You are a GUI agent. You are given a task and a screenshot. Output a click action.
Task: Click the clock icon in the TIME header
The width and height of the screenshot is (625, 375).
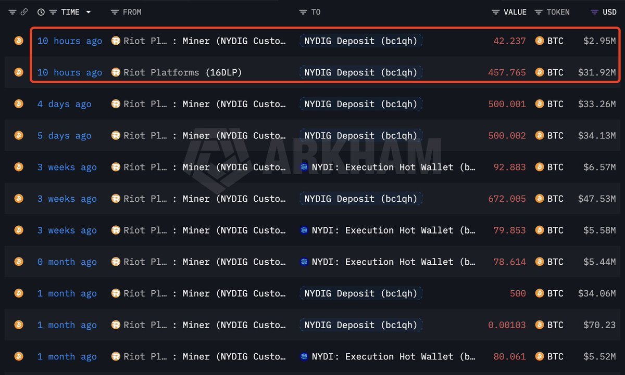click(x=41, y=12)
